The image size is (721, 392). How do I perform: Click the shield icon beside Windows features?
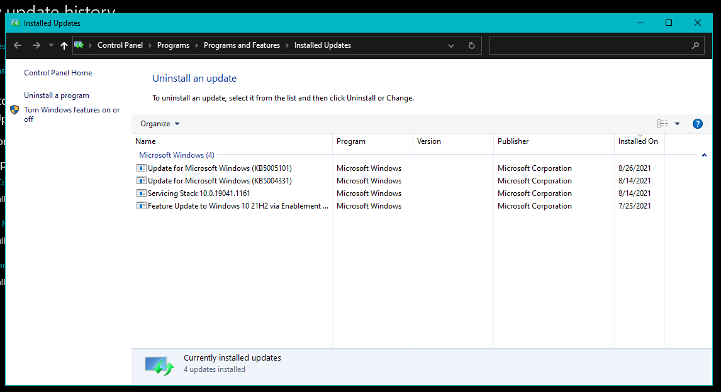(14, 110)
